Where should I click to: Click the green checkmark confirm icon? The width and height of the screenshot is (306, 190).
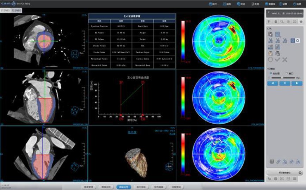pos(277,60)
